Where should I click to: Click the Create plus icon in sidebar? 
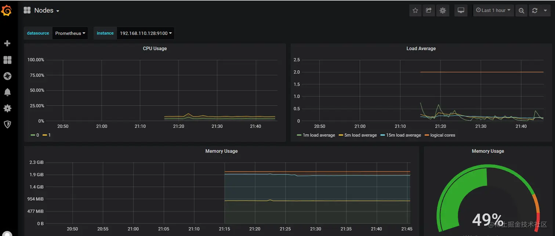[7, 43]
